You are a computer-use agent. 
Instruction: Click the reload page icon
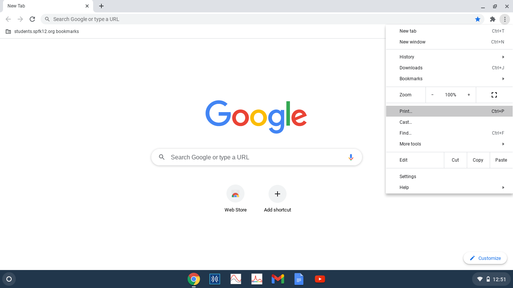(x=32, y=19)
